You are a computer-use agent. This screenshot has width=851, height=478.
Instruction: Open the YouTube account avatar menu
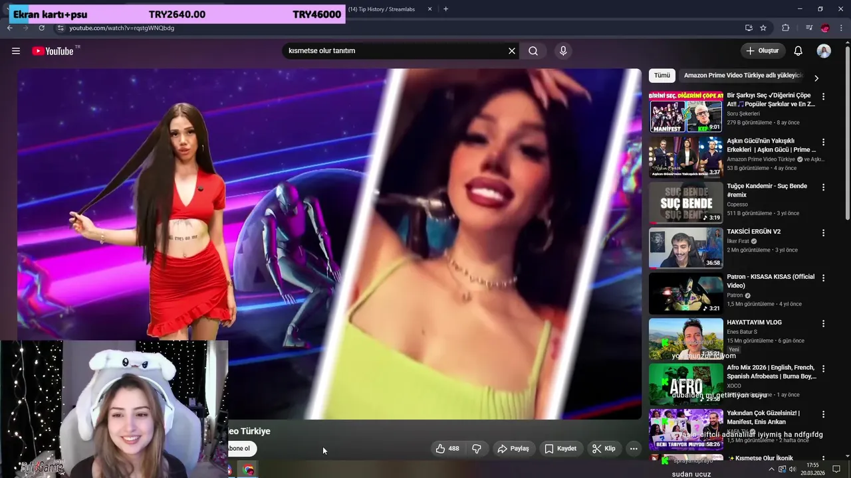(824, 51)
